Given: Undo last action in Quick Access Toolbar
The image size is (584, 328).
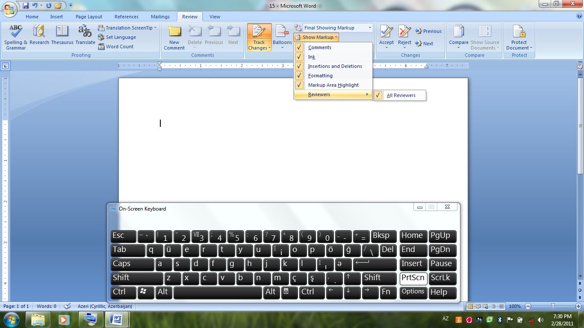Looking at the screenshot, I should click(35, 6).
